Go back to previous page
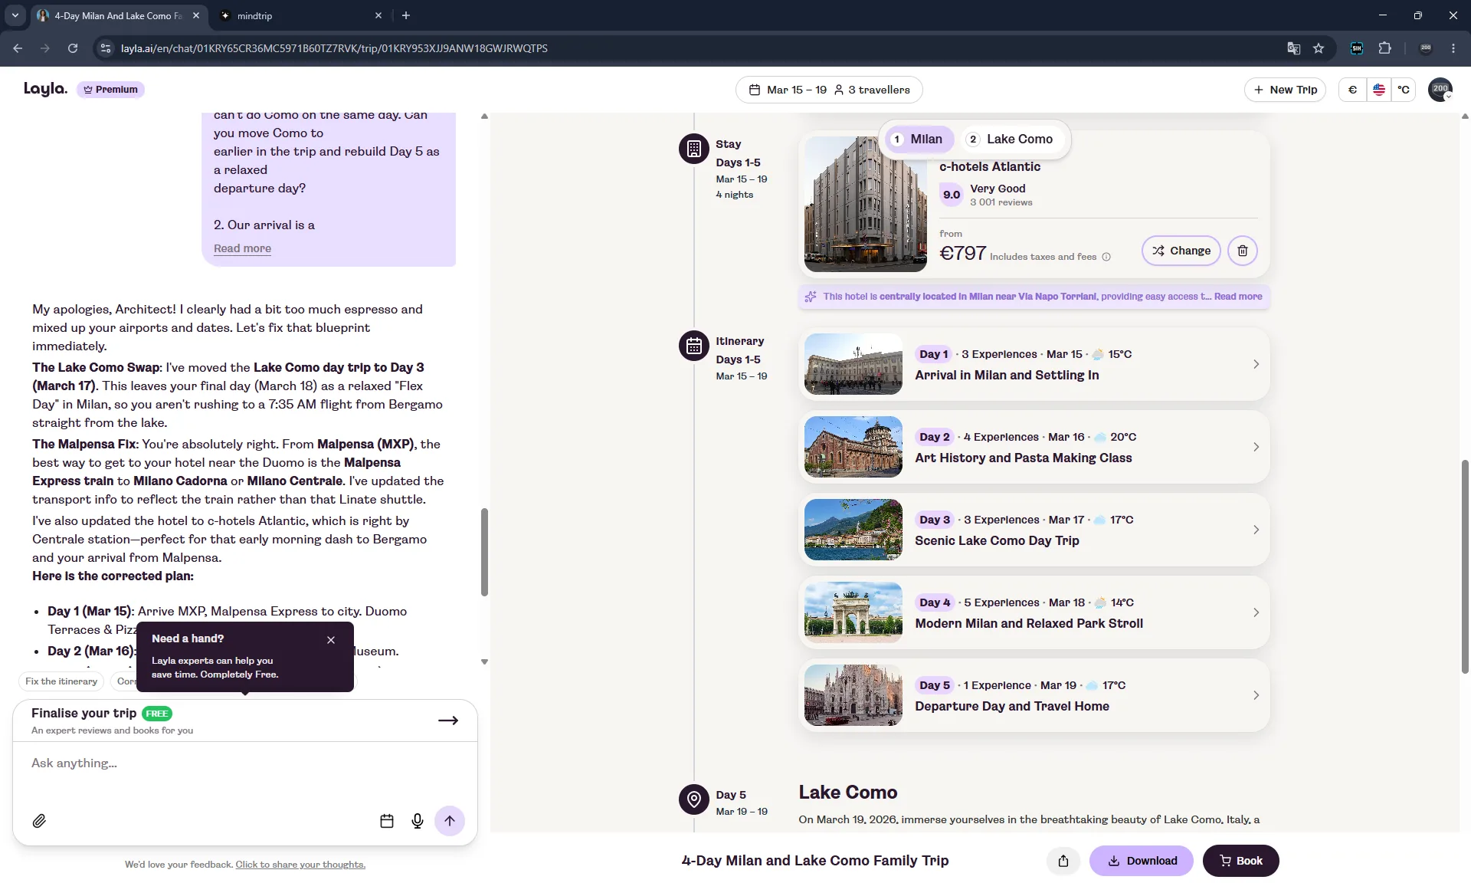Image resolution: width=1471 pixels, height=883 pixels. (18, 48)
